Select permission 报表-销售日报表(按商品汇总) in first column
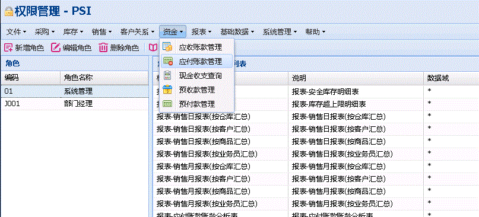This screenshot has height=217, width=479. tap(204, 142)
